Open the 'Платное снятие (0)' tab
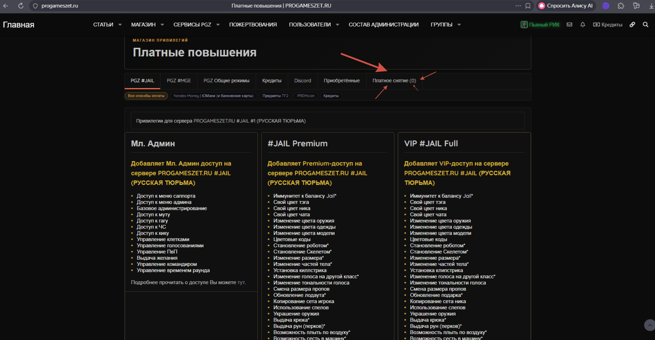655x340 pixels. [394, 81]
